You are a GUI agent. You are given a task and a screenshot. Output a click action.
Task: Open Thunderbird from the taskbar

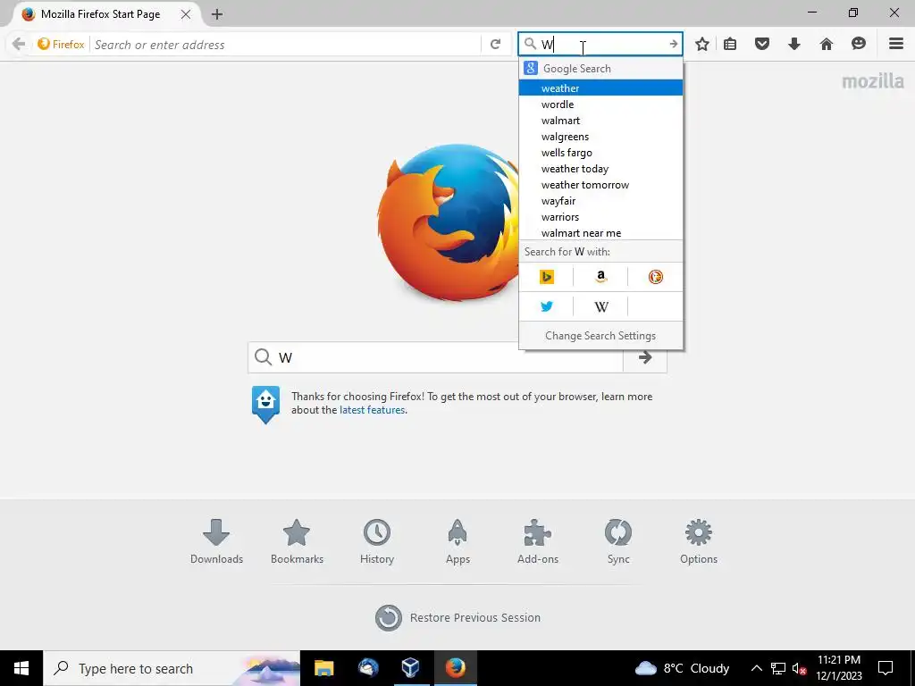(x=368, y=668)
